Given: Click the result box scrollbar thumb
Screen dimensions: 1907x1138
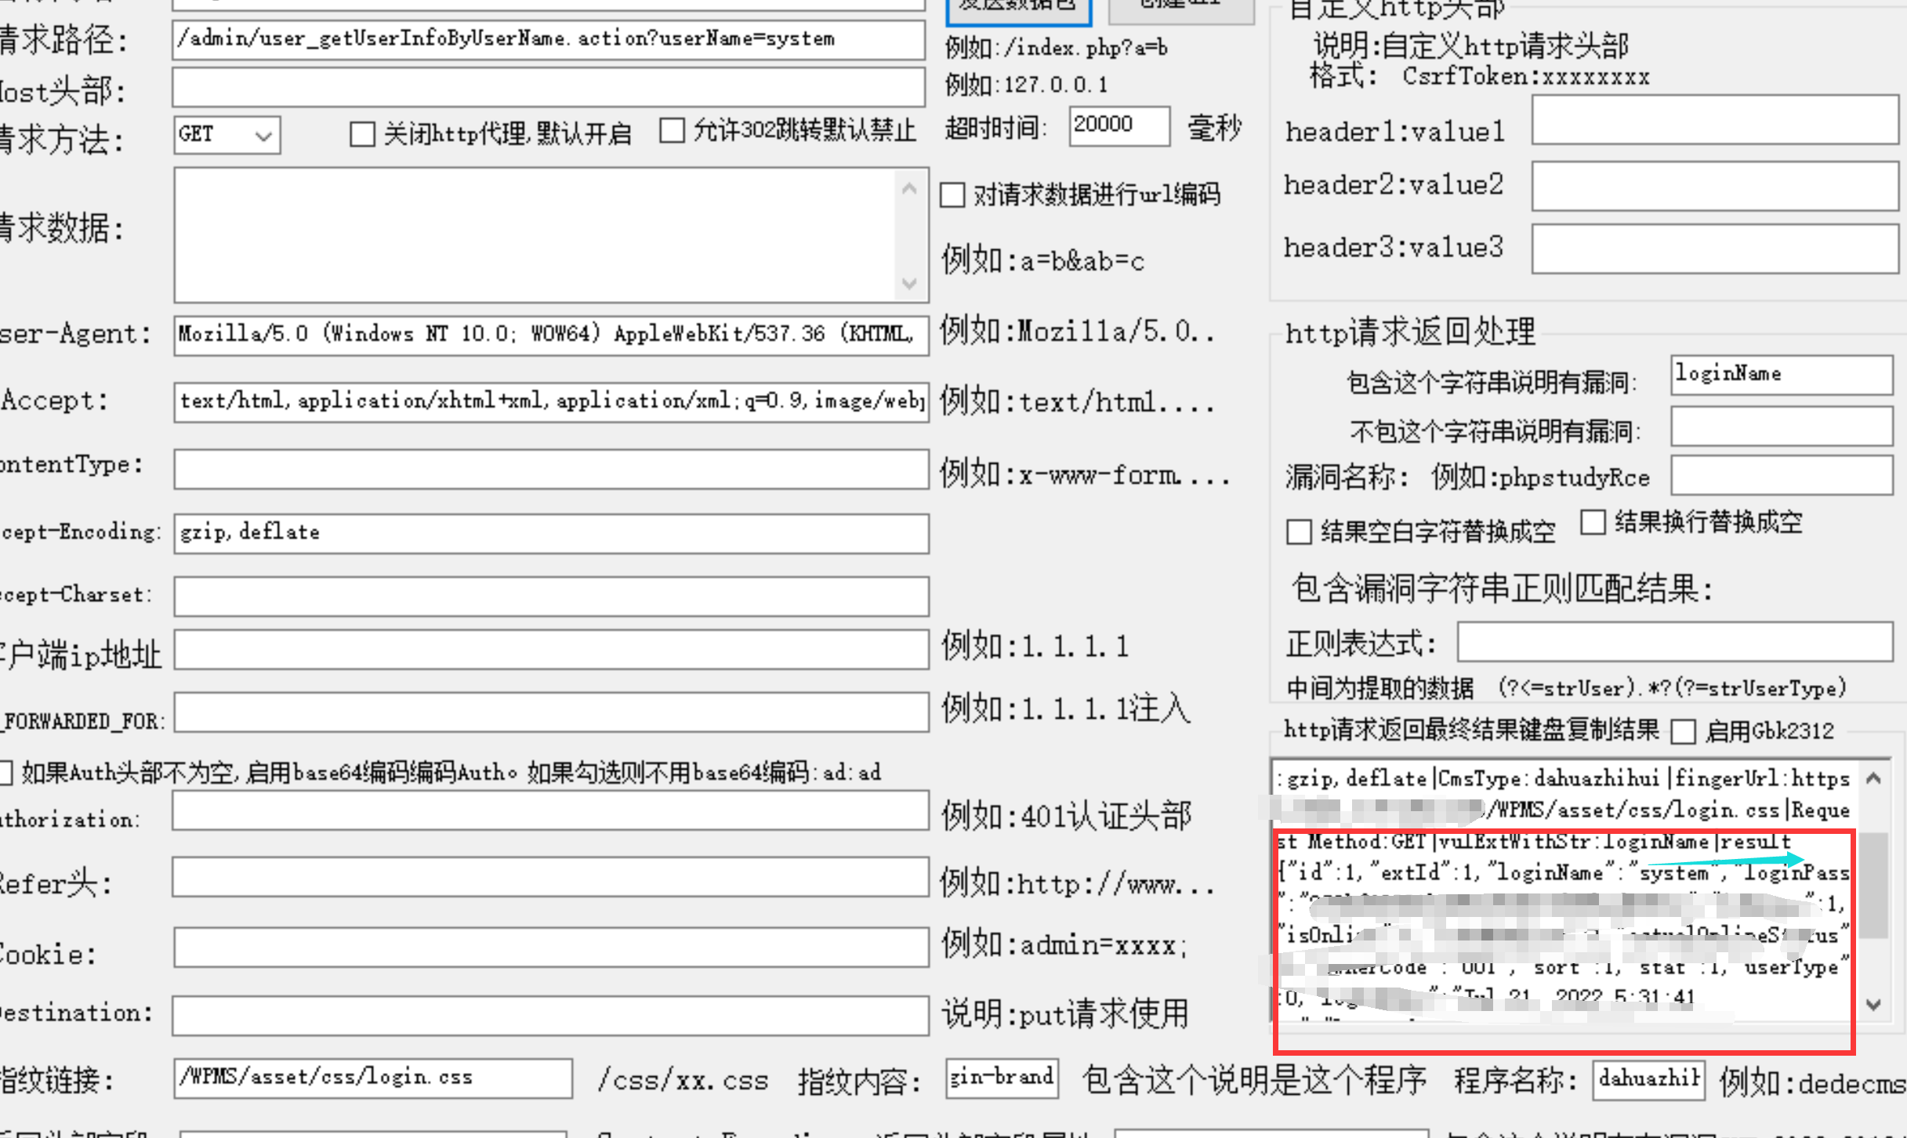Looking at the screenshot, I should 1874,886.
